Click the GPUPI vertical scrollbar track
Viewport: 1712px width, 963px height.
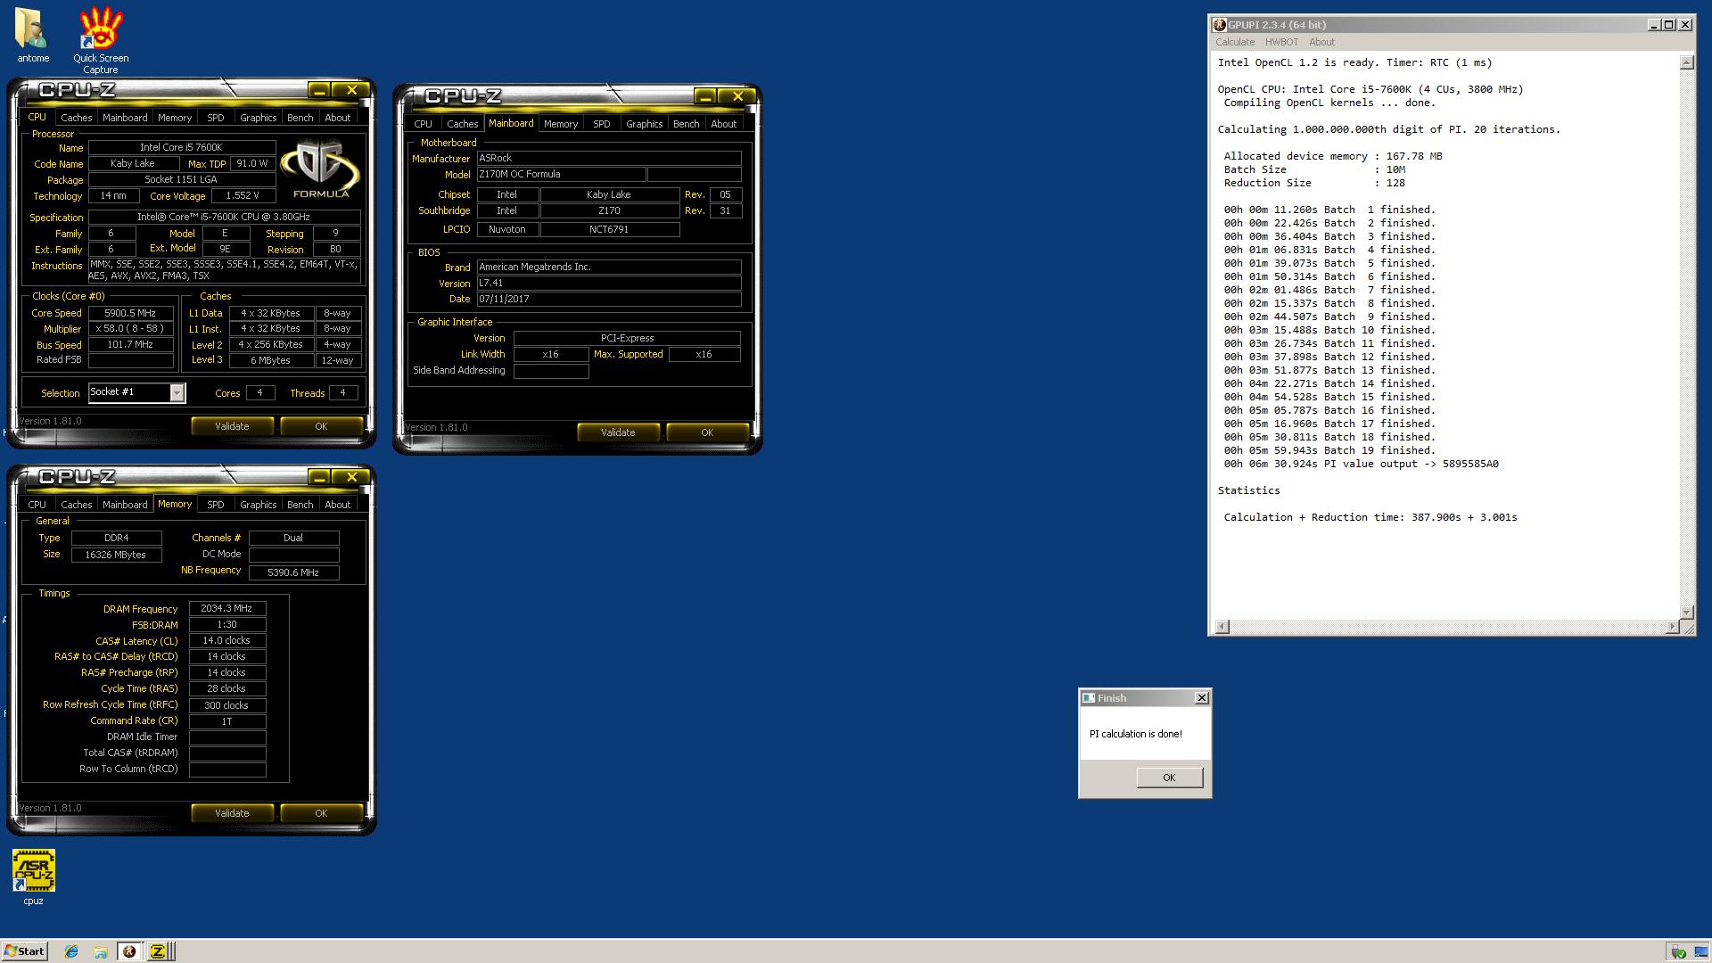pos(1686,337)
